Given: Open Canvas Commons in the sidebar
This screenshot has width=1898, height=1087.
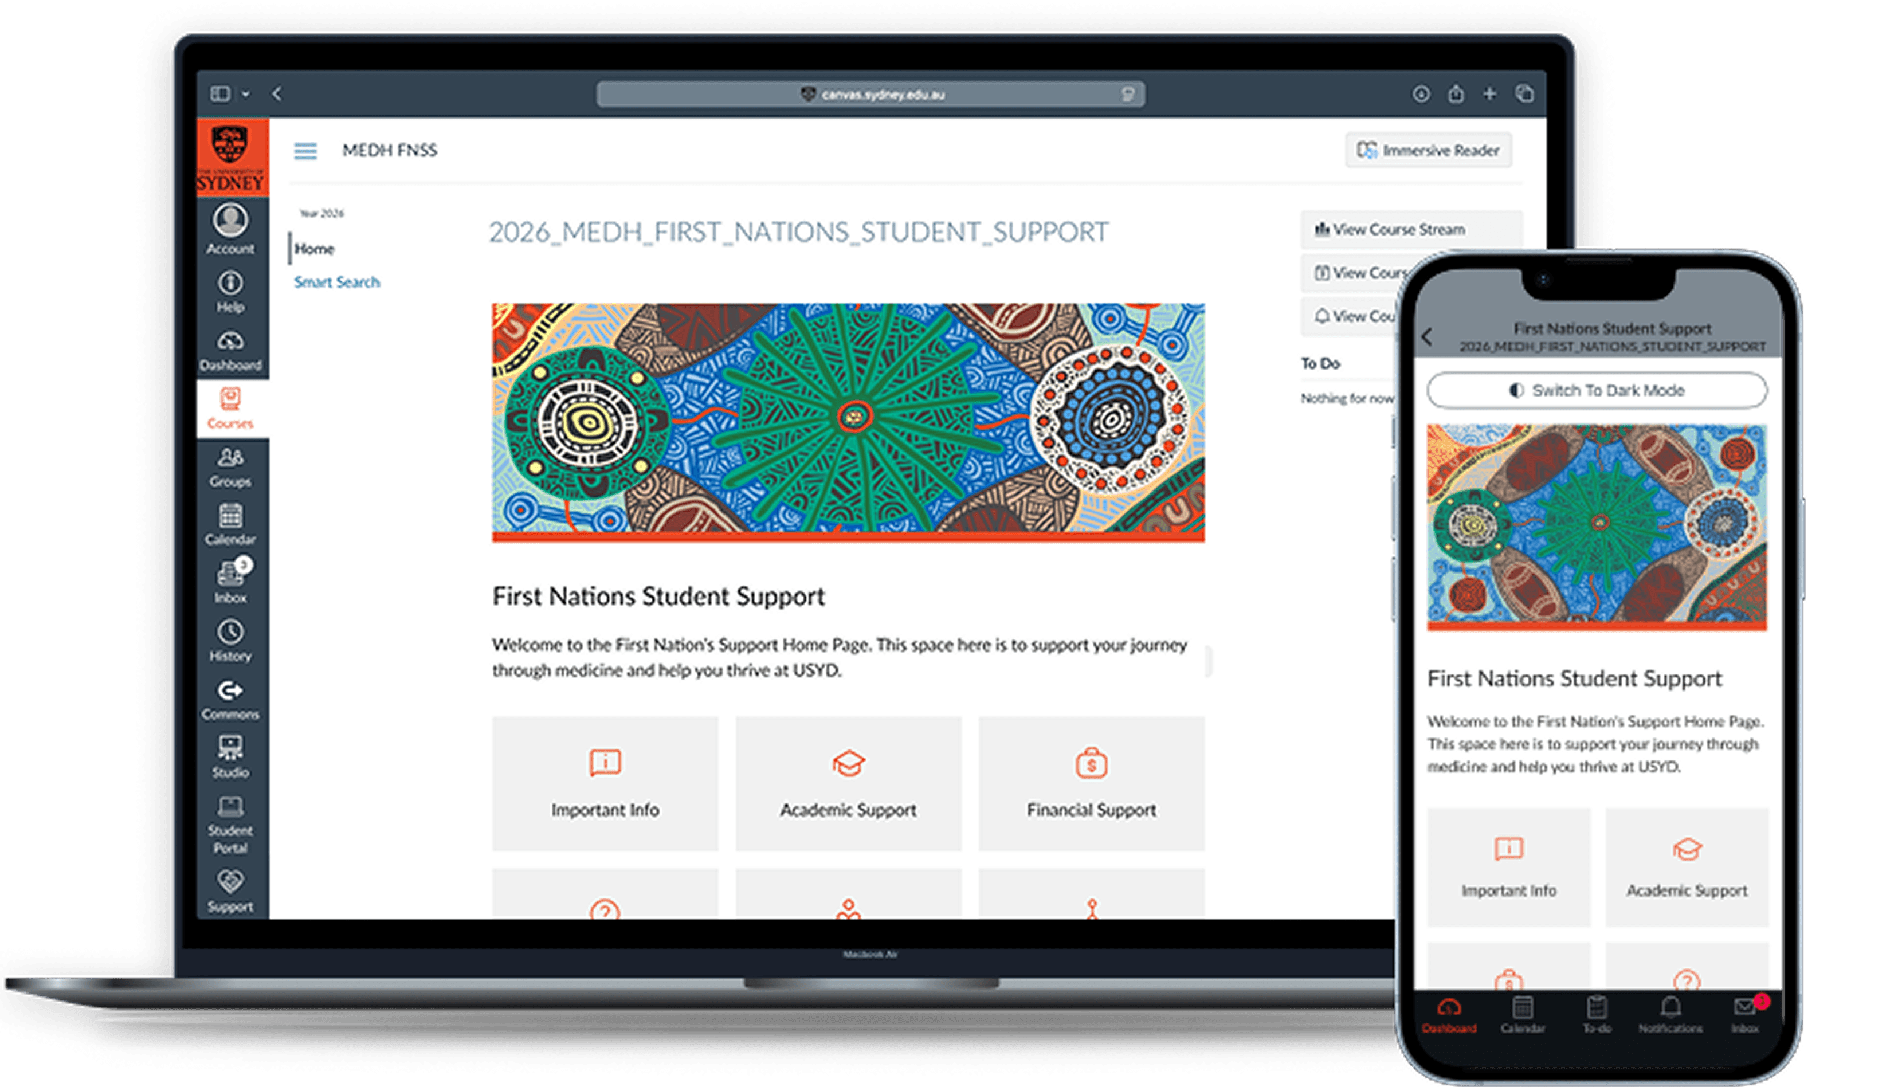Looking at the screenshot, I should [230, 699].
